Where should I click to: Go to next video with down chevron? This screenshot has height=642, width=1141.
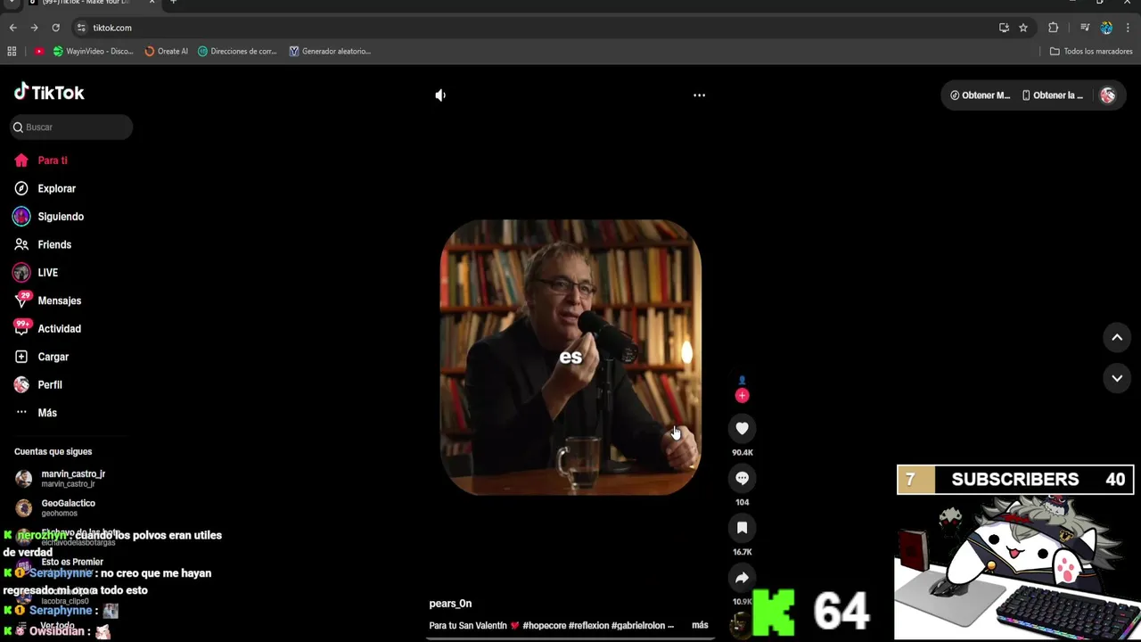click(x=1117, y=378)
